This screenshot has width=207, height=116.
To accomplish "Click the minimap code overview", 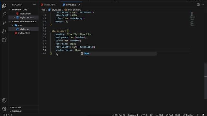I will pos(192,19).
